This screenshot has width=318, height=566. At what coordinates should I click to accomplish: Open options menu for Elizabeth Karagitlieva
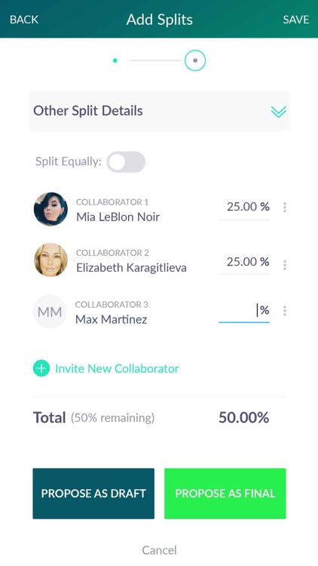click(x=285, y=265)
